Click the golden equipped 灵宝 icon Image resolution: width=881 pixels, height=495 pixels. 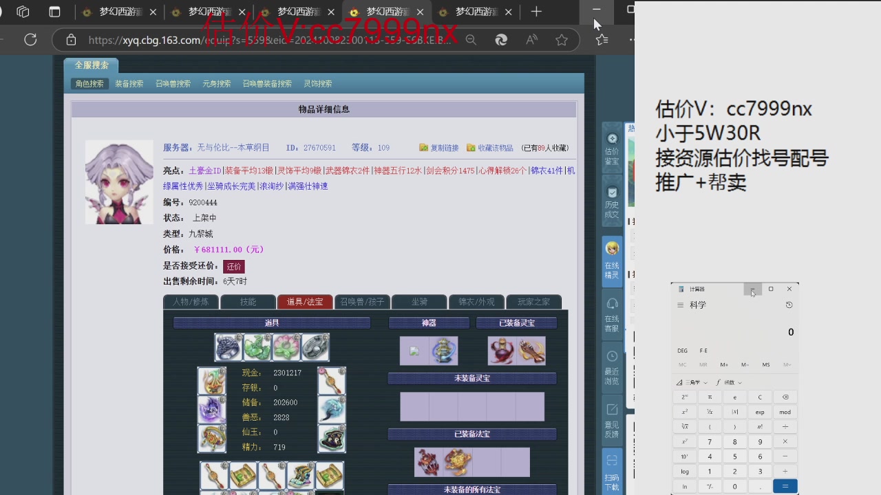pos(531,351)
